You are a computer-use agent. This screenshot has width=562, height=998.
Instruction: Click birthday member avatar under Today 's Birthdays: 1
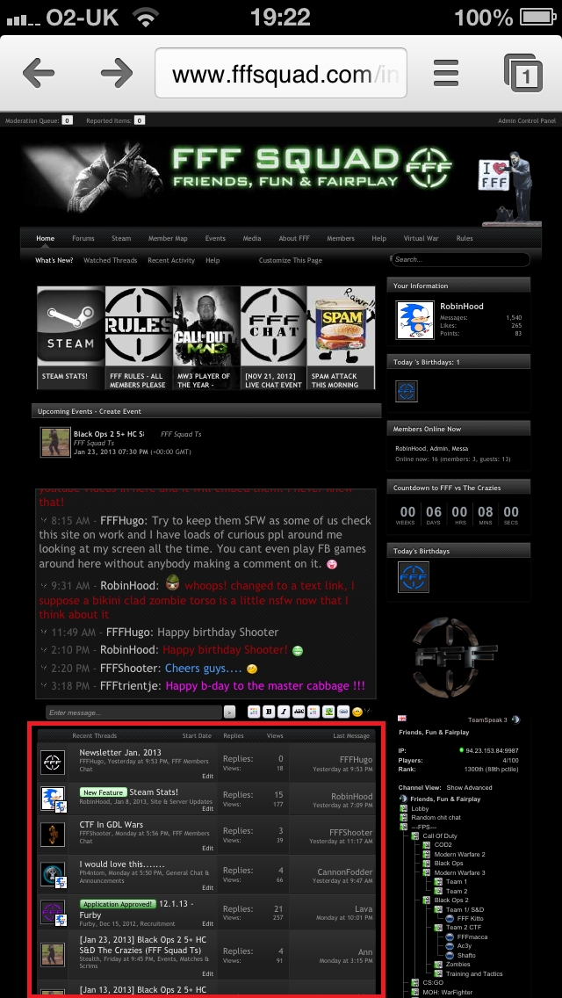(406, 391)
